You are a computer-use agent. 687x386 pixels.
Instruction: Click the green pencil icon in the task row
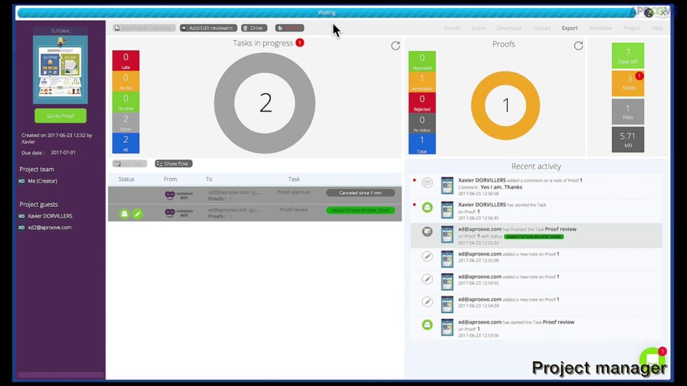click(137, 214)
